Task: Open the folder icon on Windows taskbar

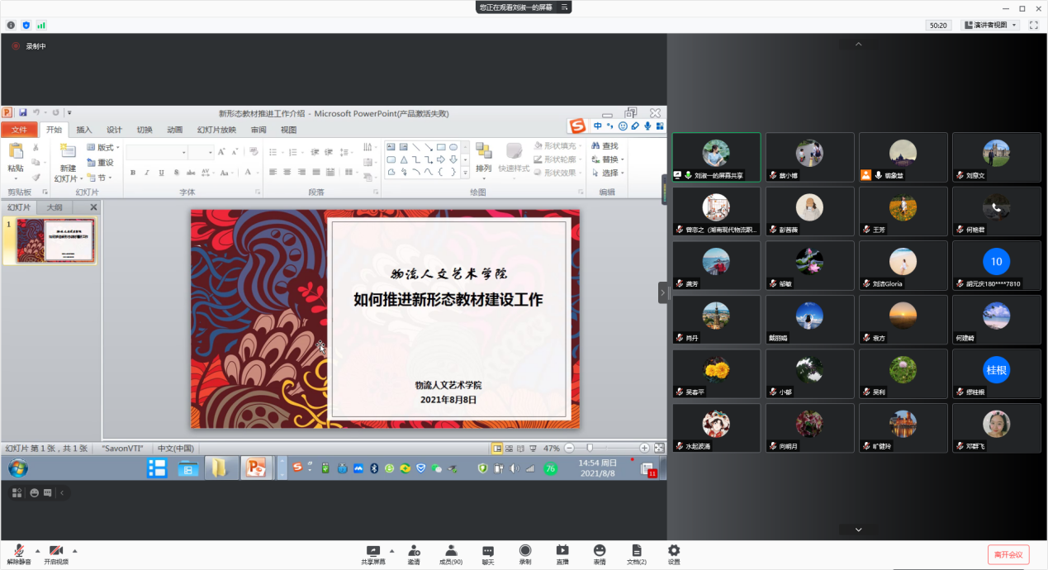Action: 220,468
